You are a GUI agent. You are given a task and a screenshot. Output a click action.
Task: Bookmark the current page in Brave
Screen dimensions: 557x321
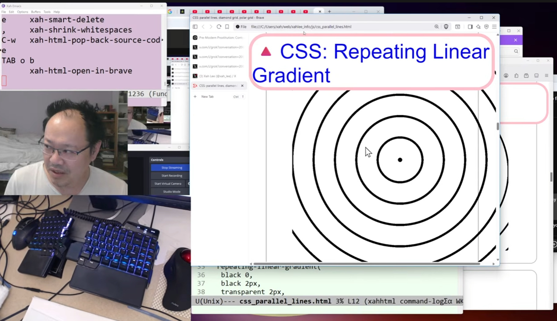click(x=227, y=27)
